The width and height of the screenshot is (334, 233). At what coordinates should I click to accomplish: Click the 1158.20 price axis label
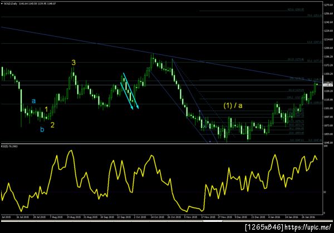328,74
